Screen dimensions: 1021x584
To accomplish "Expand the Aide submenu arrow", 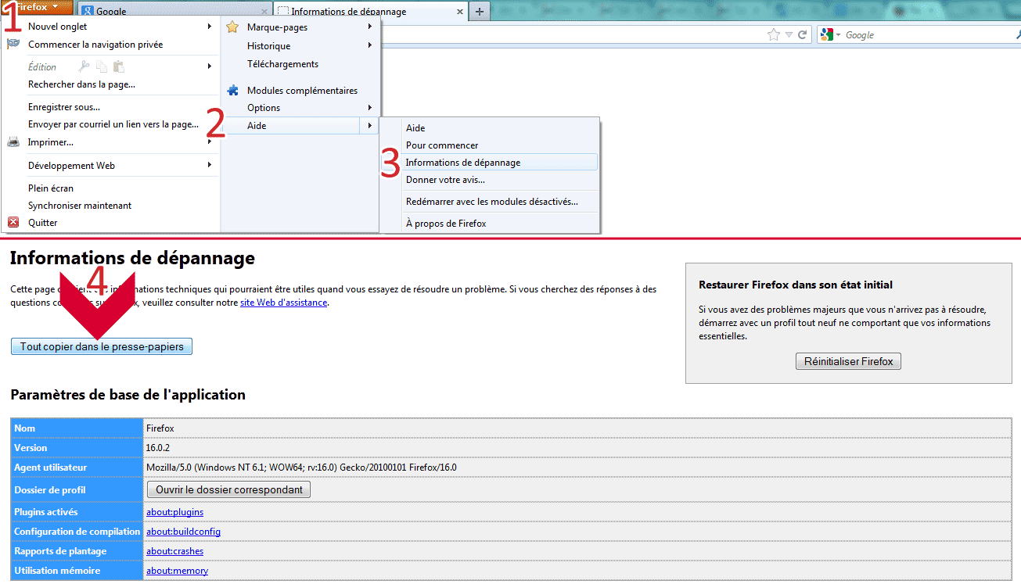I will (x=370, y=125).
